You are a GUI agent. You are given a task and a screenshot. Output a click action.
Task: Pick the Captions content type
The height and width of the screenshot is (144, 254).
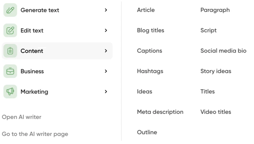(149, 51)
